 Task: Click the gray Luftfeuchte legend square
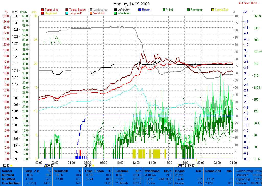pyautogui.click(x=91, y=10)
